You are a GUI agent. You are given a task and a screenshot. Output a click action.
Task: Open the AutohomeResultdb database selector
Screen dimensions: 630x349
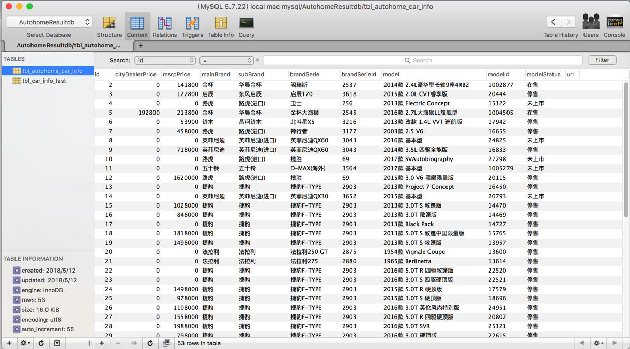coord(49,22)
